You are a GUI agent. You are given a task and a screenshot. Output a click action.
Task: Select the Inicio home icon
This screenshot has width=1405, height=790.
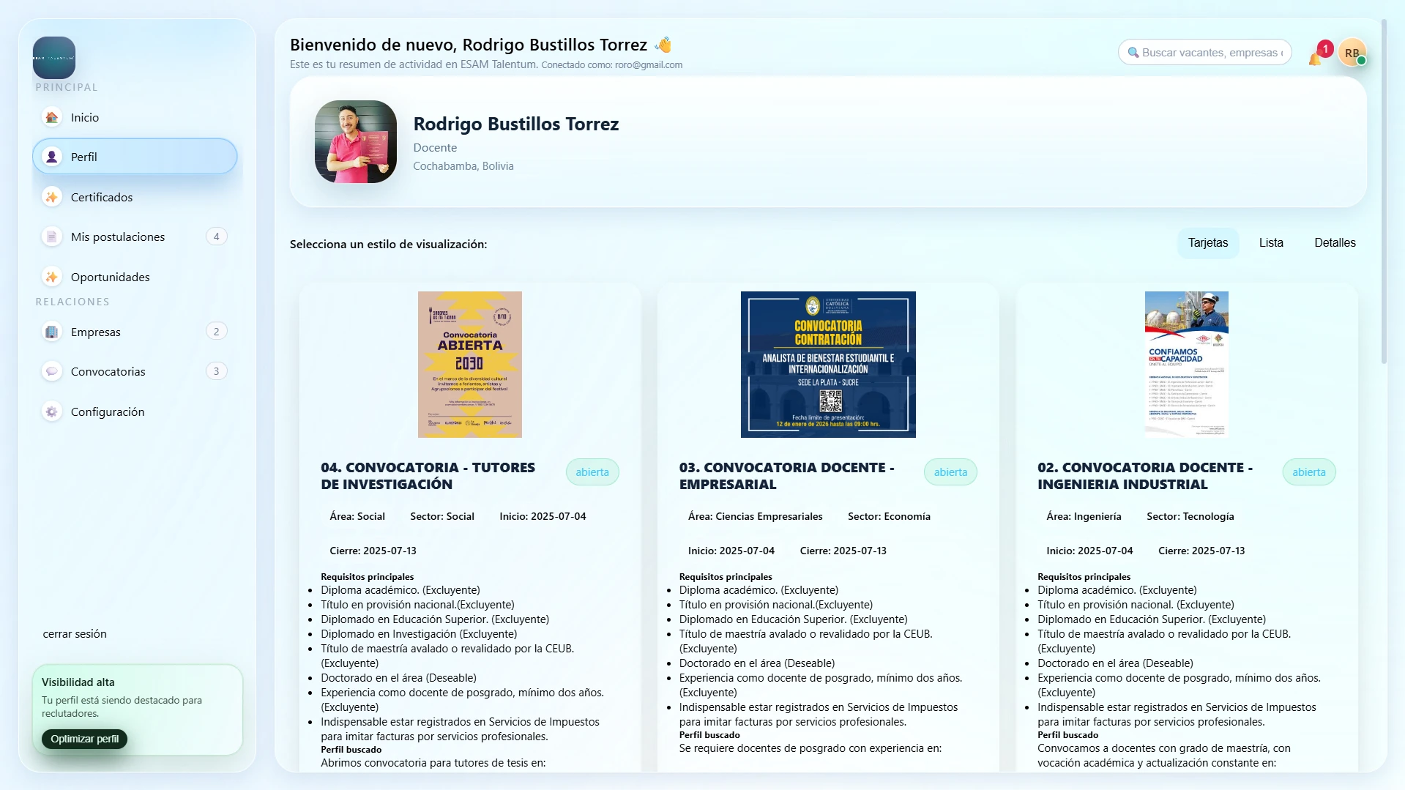[x=51, y=117]
